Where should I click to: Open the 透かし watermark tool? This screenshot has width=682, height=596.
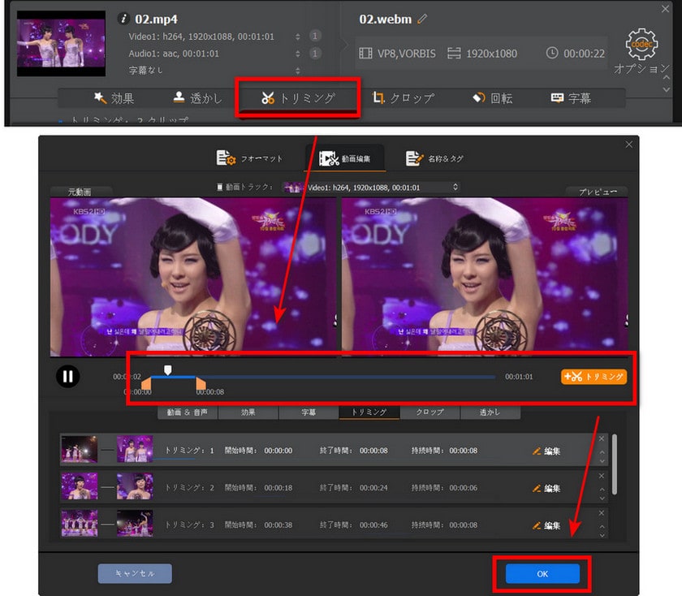(x=198, y=98)
